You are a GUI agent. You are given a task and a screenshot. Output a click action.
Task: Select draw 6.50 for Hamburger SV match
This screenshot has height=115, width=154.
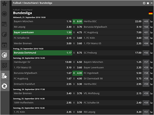tap(78, 62)
